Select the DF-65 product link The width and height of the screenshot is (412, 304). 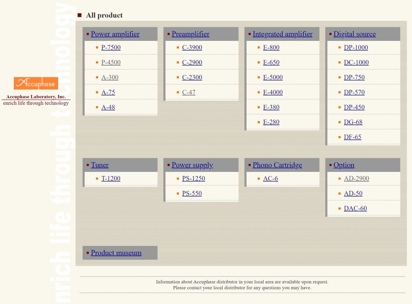point(353,137)
